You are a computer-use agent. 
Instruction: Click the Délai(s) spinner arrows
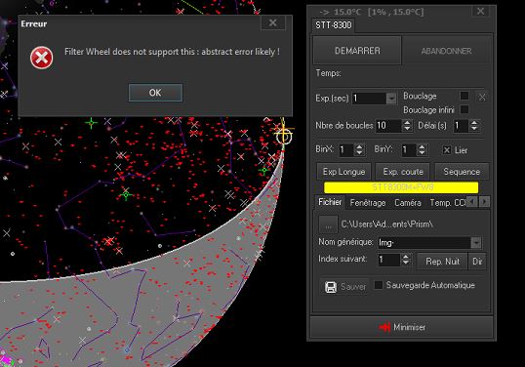[x=474, y=126]
